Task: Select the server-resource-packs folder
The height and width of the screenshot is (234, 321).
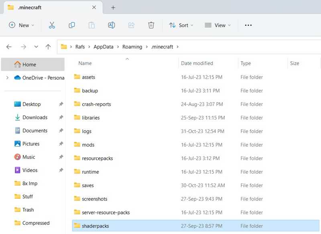Action: [196, 212]
